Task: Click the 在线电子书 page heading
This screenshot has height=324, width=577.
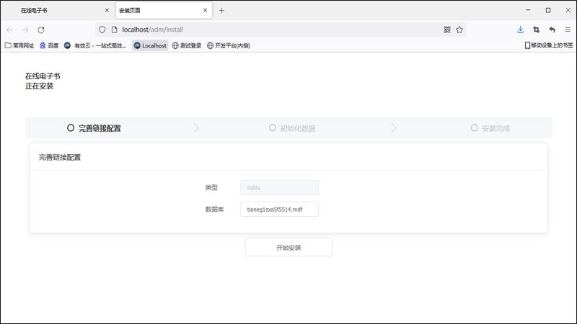Action: click(43, 76)
